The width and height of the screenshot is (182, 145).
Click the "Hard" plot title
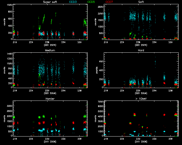point(141,50)
